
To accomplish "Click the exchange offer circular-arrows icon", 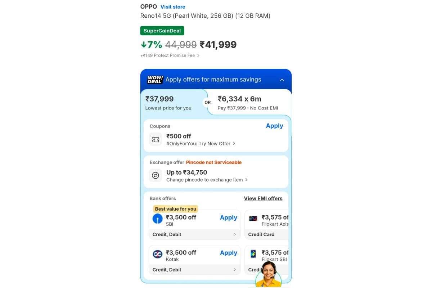I will [x=155, y=175].
